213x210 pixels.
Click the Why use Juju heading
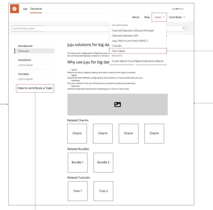[88, 62]
